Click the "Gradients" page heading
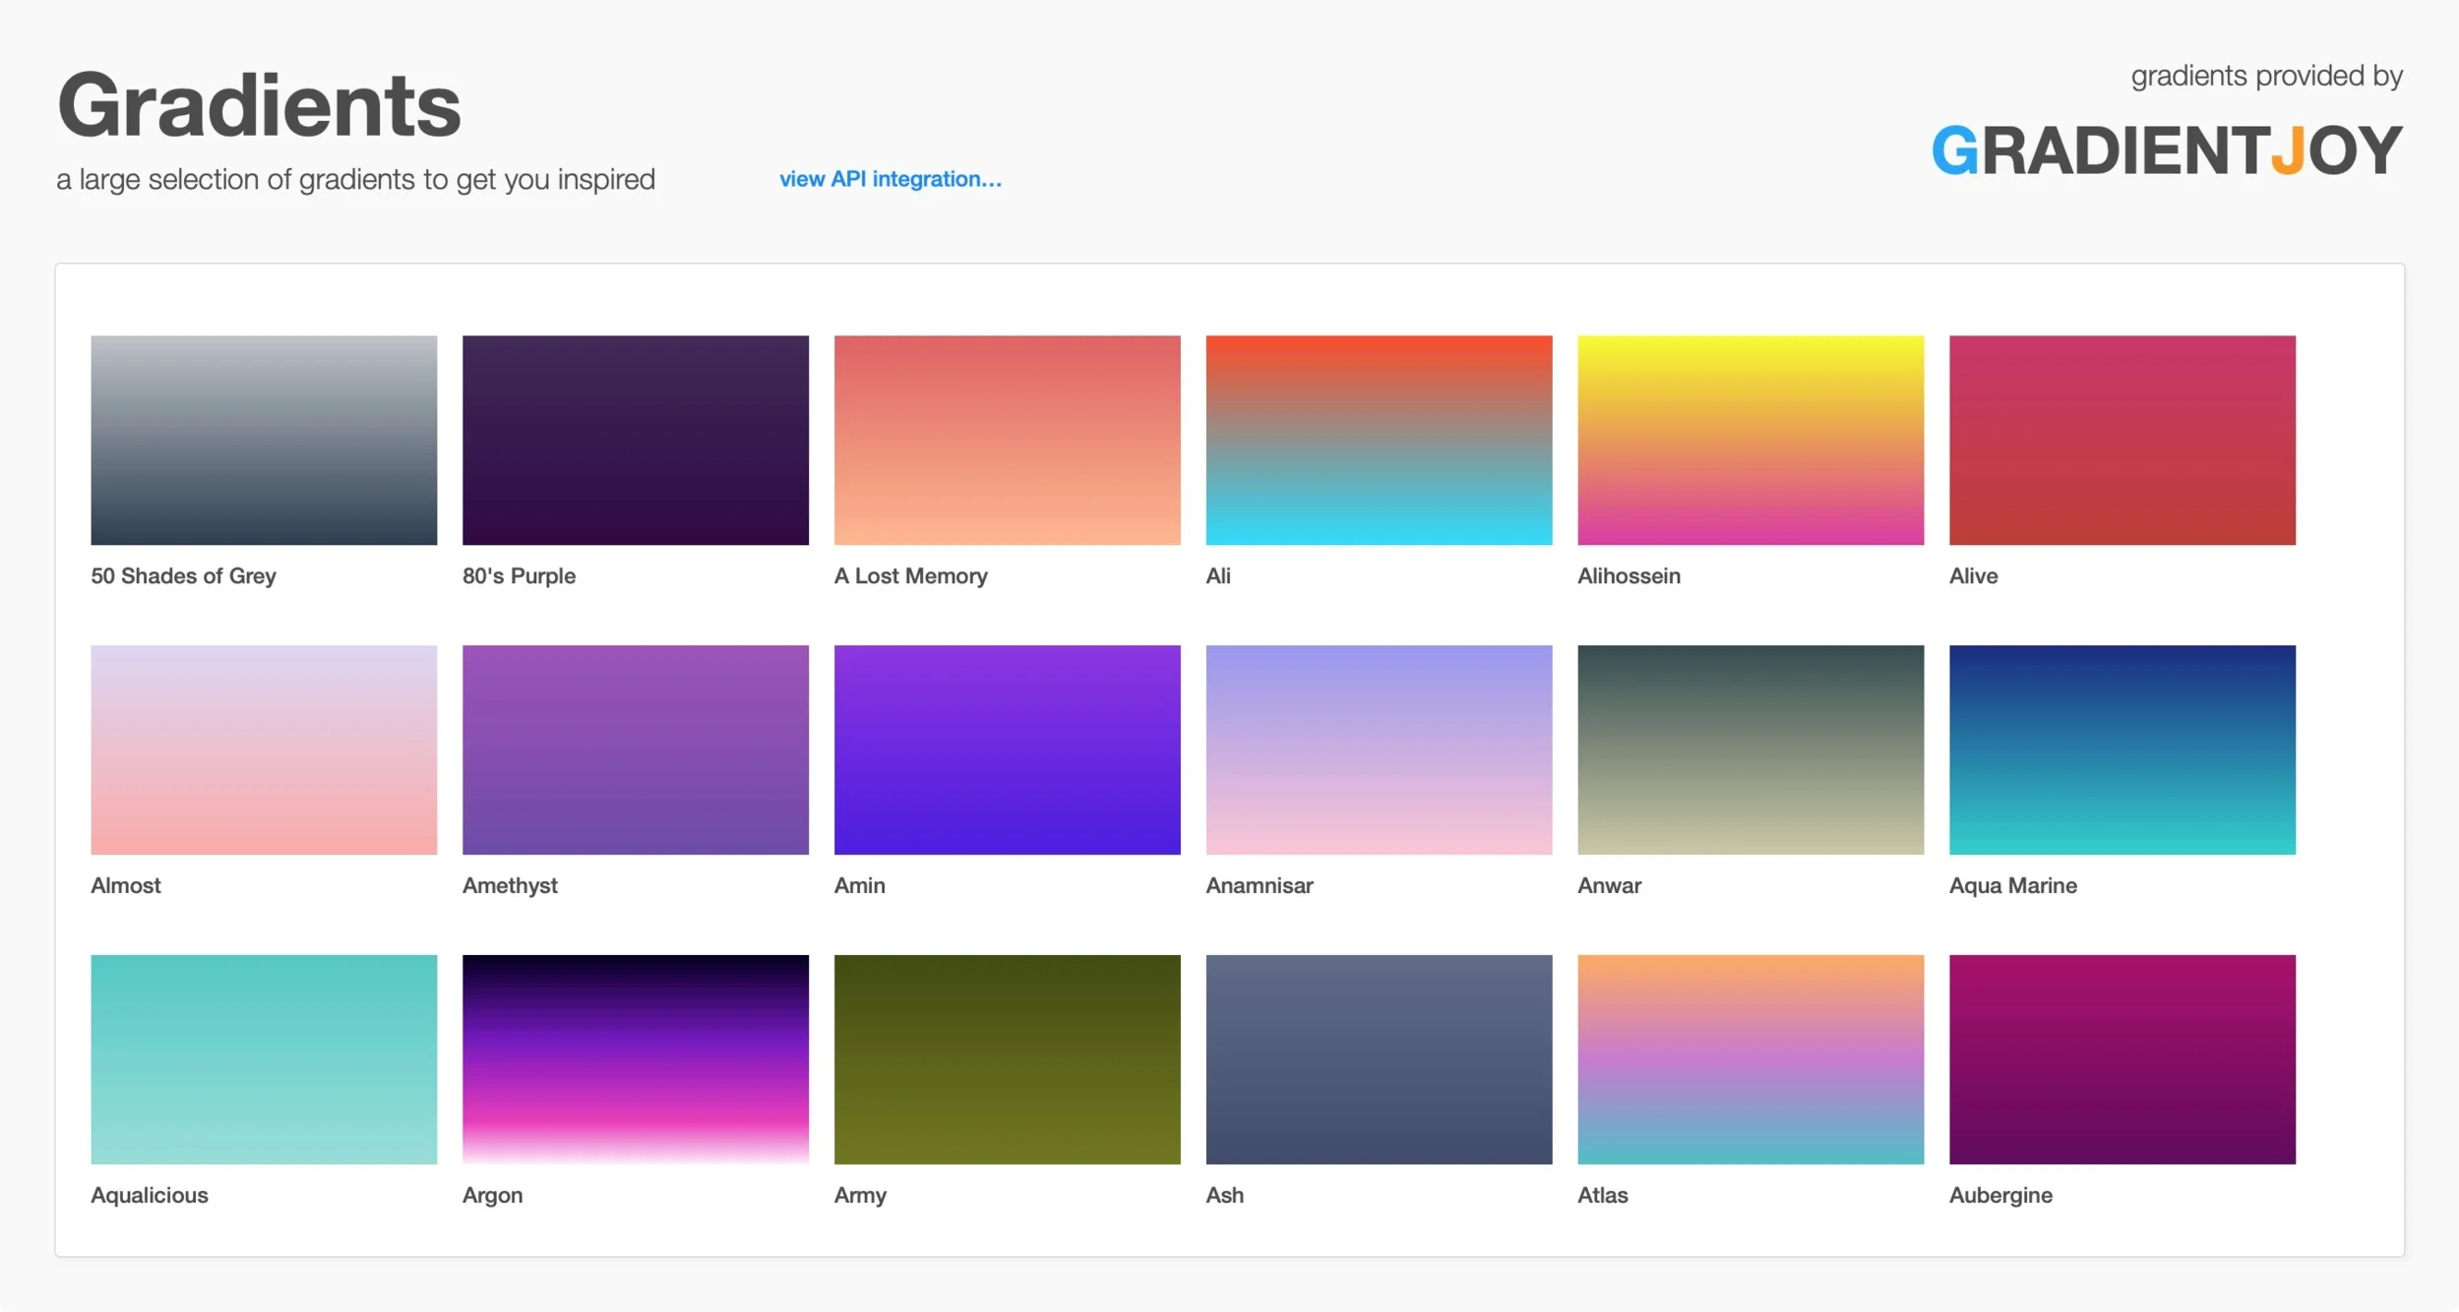 pos(259,106)
